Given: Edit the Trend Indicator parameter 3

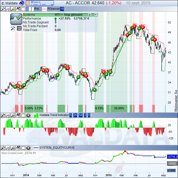Looking at the screenshot, I should point(85,115).
